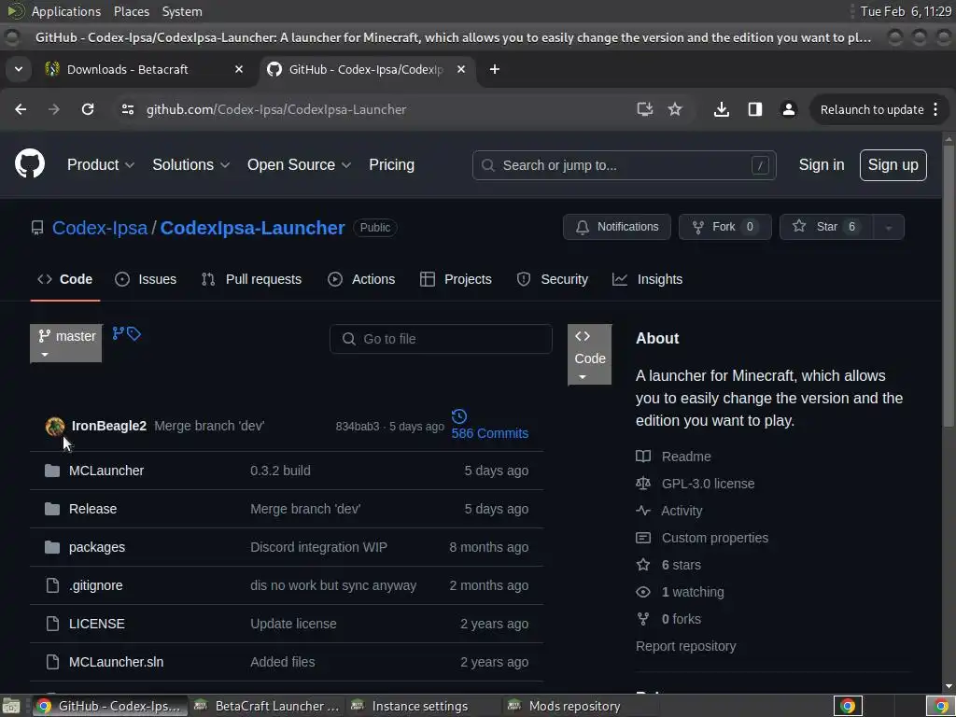The height and width of the screenshot is (717, 956).
Task: Switch to BetaCraft Launcher in taskbar
Action: pos(266,706)
